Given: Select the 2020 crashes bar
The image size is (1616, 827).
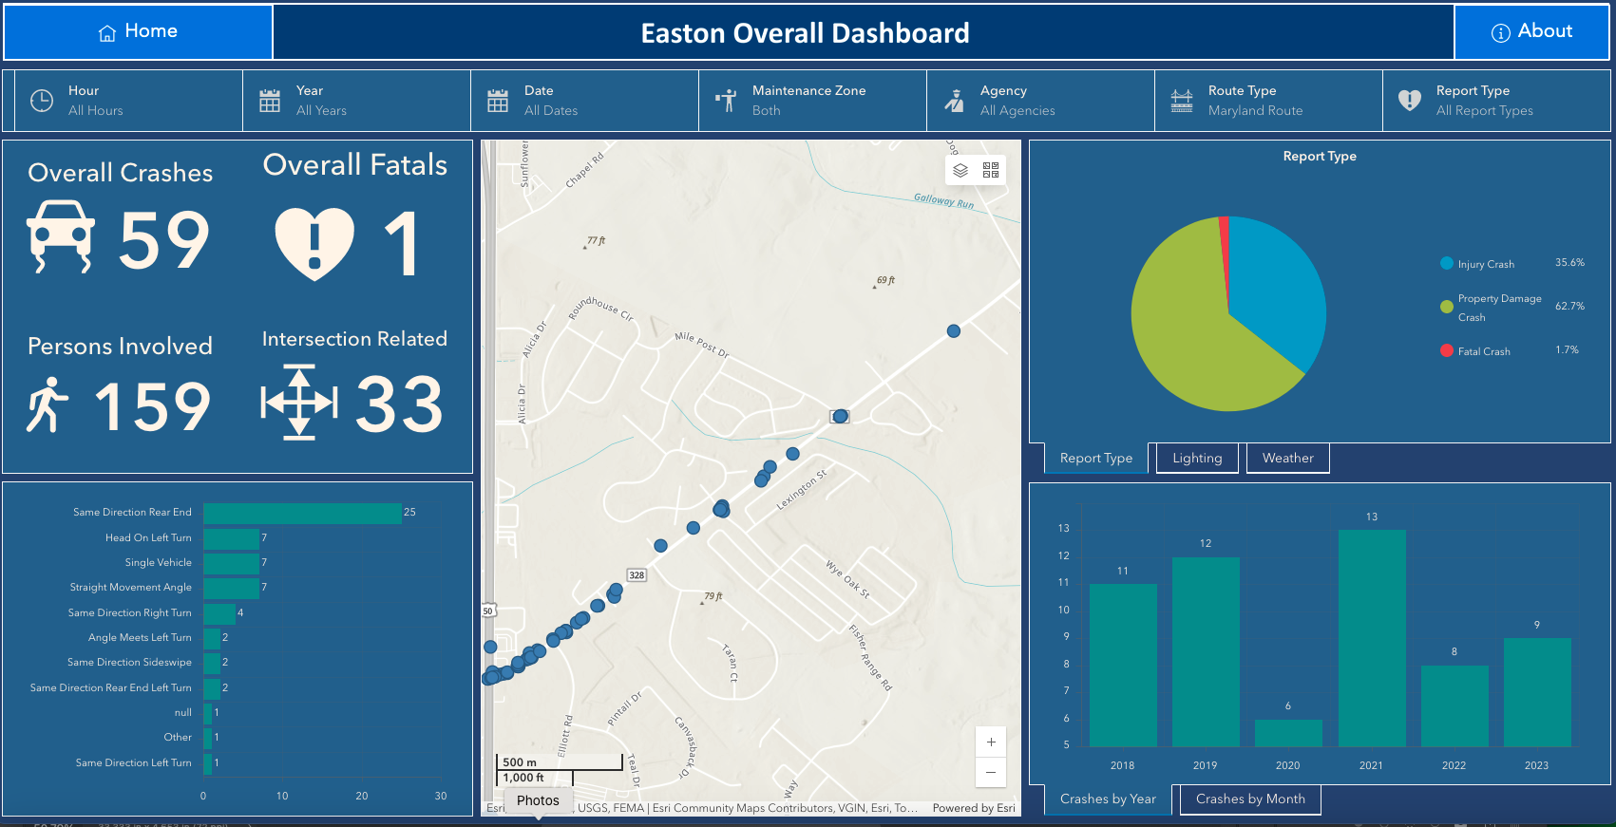Looking at the screenshot, I should (1288, 733).
